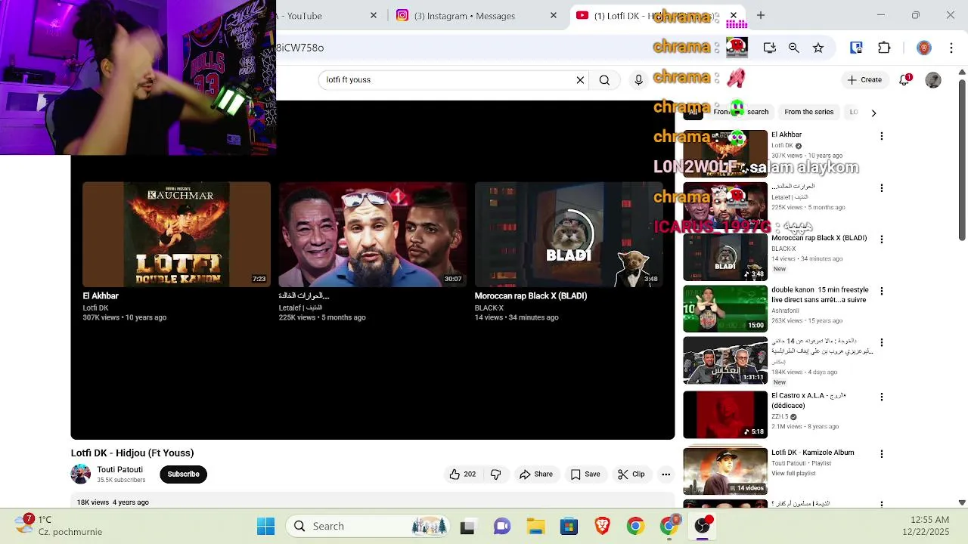Viewport: 968px width, 544px height.
Task: Open options for Lotfi DK Kamizole Album playlist
Action: [x=881, y=454]
